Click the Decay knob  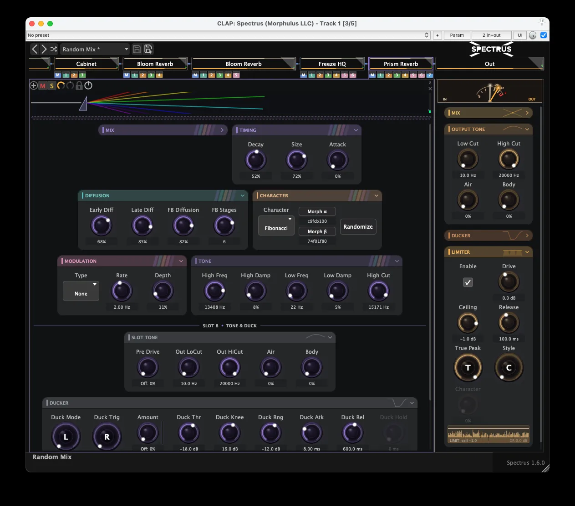256,160
